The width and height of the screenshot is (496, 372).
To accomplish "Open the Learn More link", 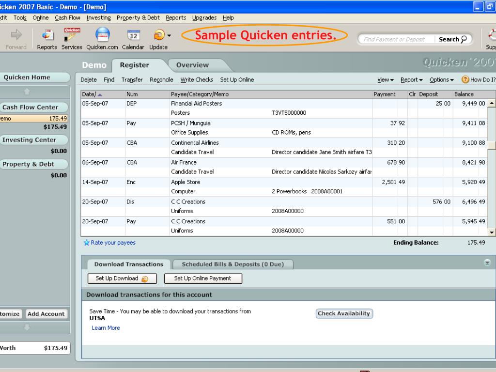I will (106, 328).
